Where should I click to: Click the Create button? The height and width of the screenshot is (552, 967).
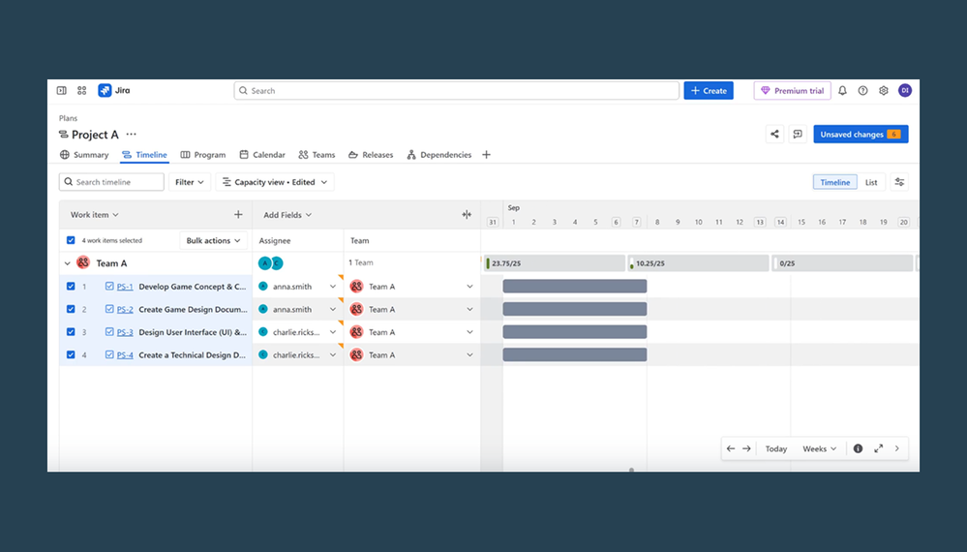pos(709,91)
